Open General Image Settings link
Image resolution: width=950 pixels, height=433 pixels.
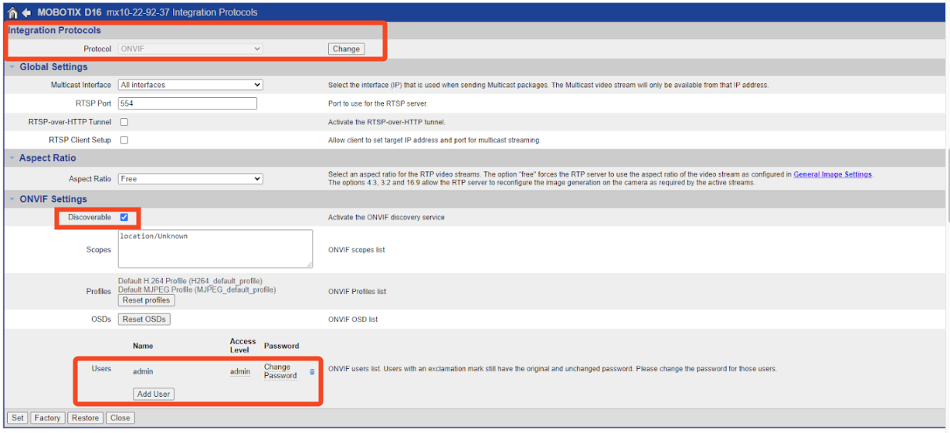pyautogui.click(x=832, y=174)
